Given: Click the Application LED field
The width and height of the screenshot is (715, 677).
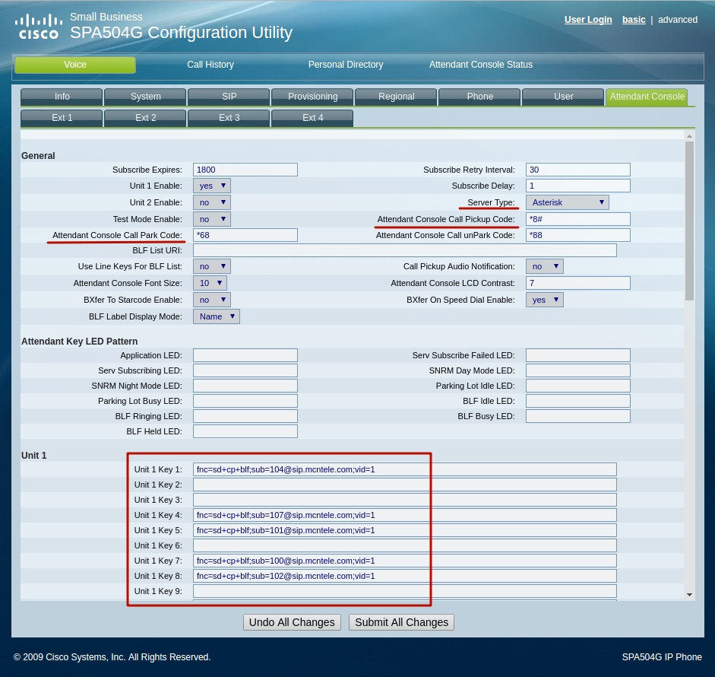Looking at the screenshot, I should pyautogui.click(x=245, y=356).
